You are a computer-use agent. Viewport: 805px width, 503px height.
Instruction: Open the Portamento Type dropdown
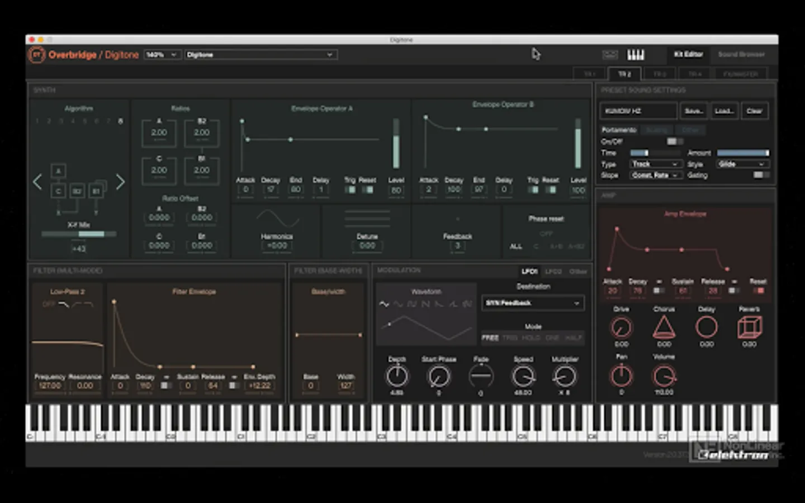655,164
